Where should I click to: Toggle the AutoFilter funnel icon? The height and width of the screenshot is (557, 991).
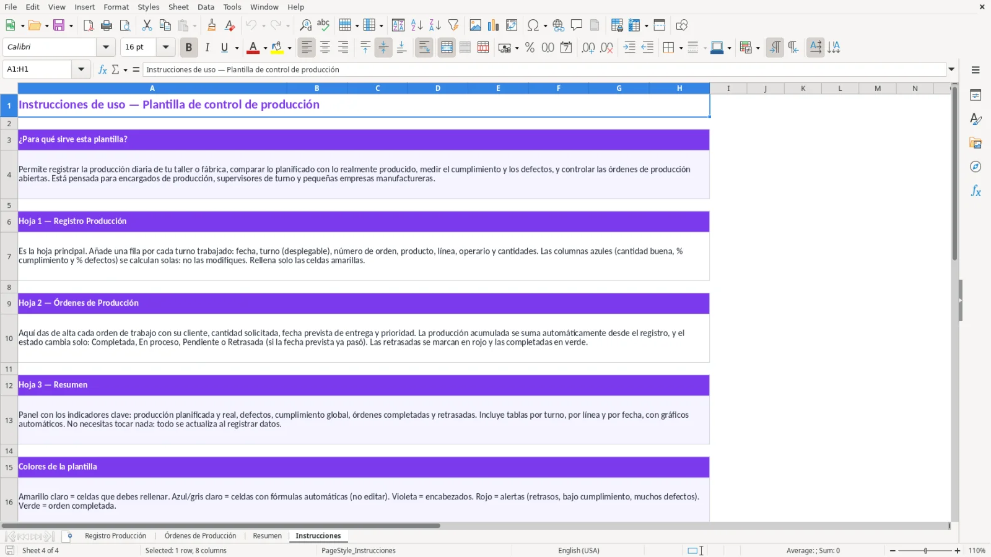coord(453,25)
